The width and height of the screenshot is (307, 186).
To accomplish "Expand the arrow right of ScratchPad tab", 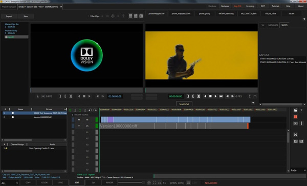I will click(x=253, y=102).
